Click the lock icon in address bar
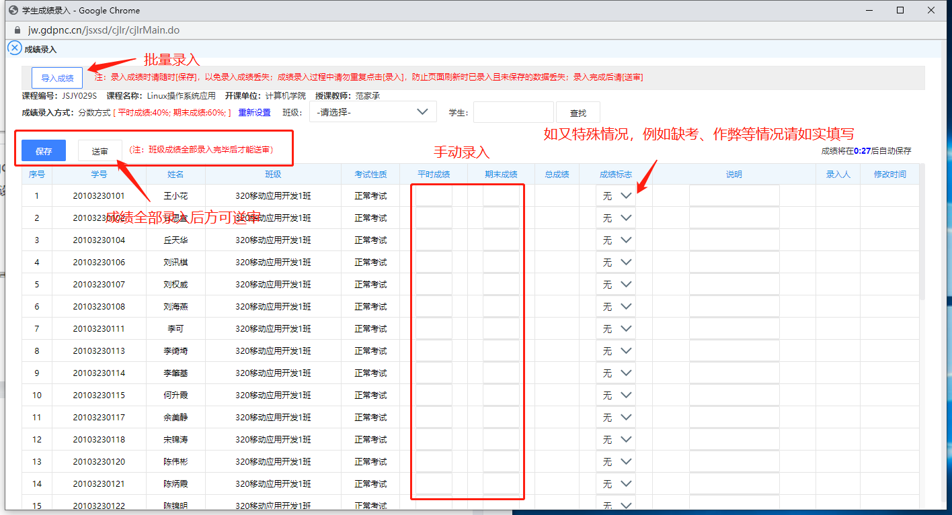Viewport: 952px width, 515px height. click(17, 30)
